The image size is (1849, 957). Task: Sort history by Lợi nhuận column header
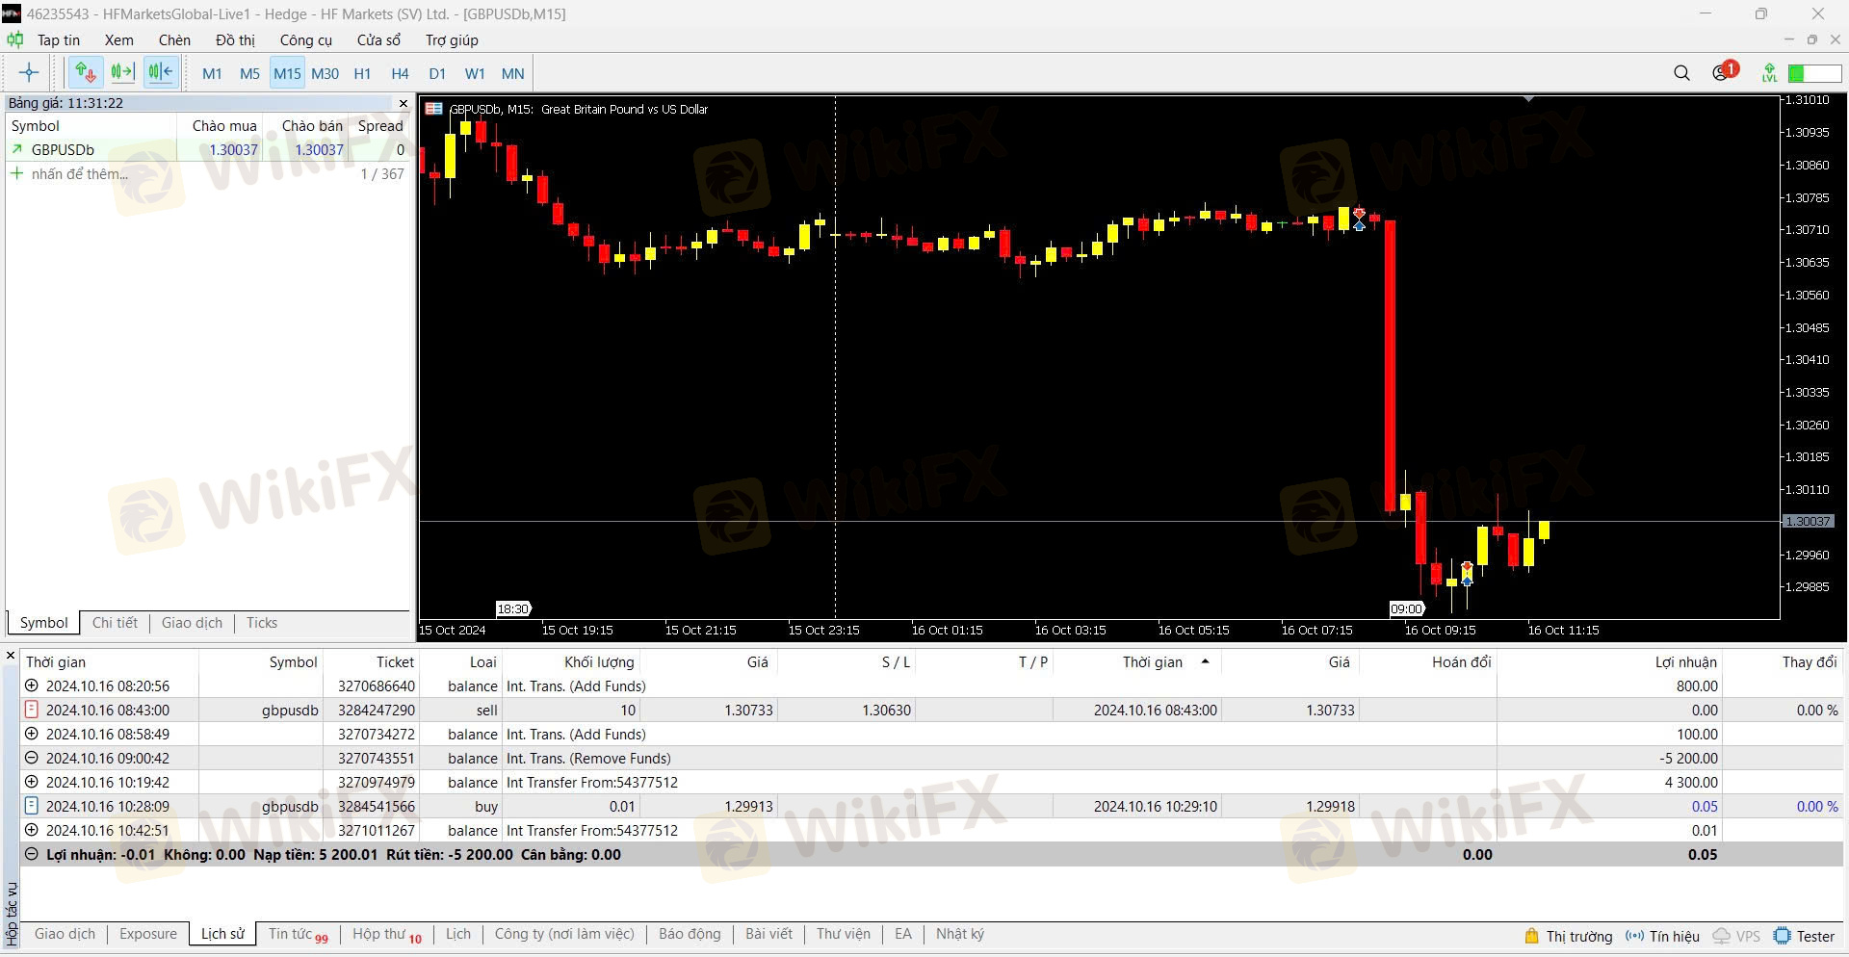pos(1685,661)
